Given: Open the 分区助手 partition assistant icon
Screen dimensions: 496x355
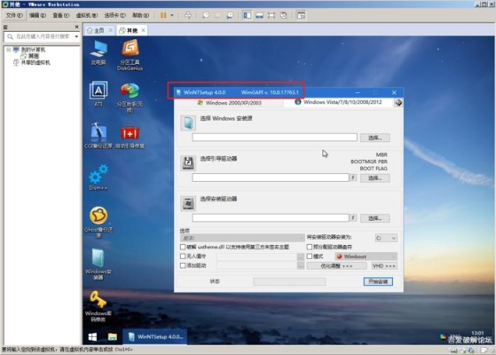Looking at the screenshot, I should pos(130,98).
